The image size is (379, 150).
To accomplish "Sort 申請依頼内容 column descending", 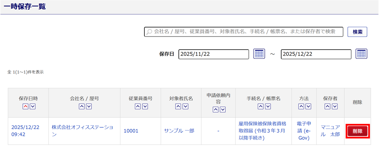I will (223, 109).
